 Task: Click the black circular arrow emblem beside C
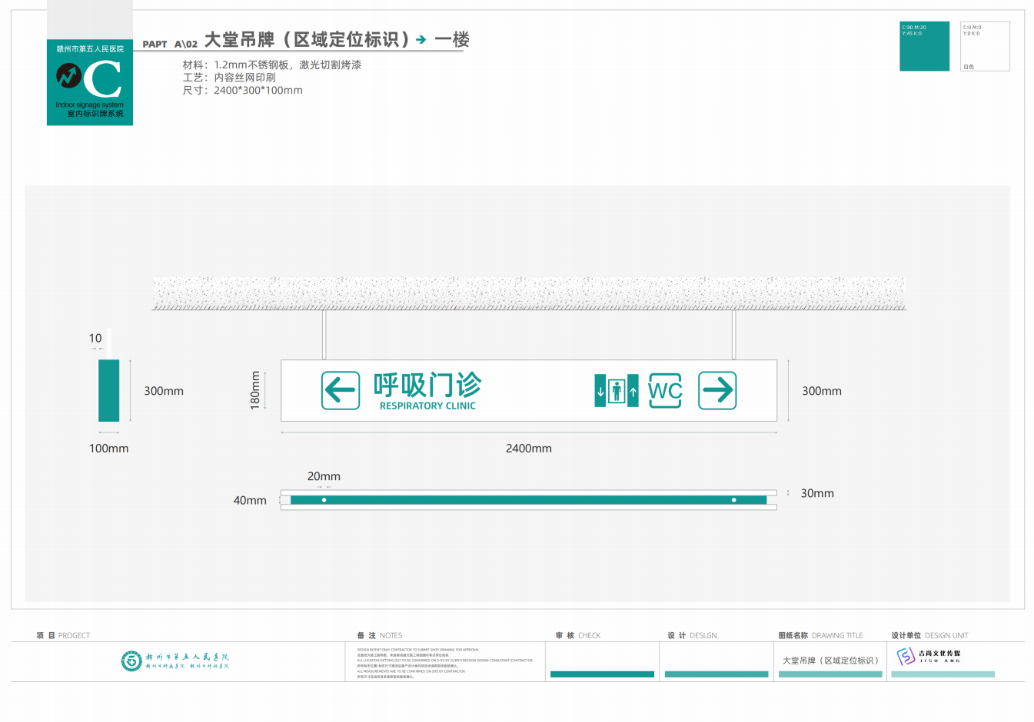tap(68, 75)
